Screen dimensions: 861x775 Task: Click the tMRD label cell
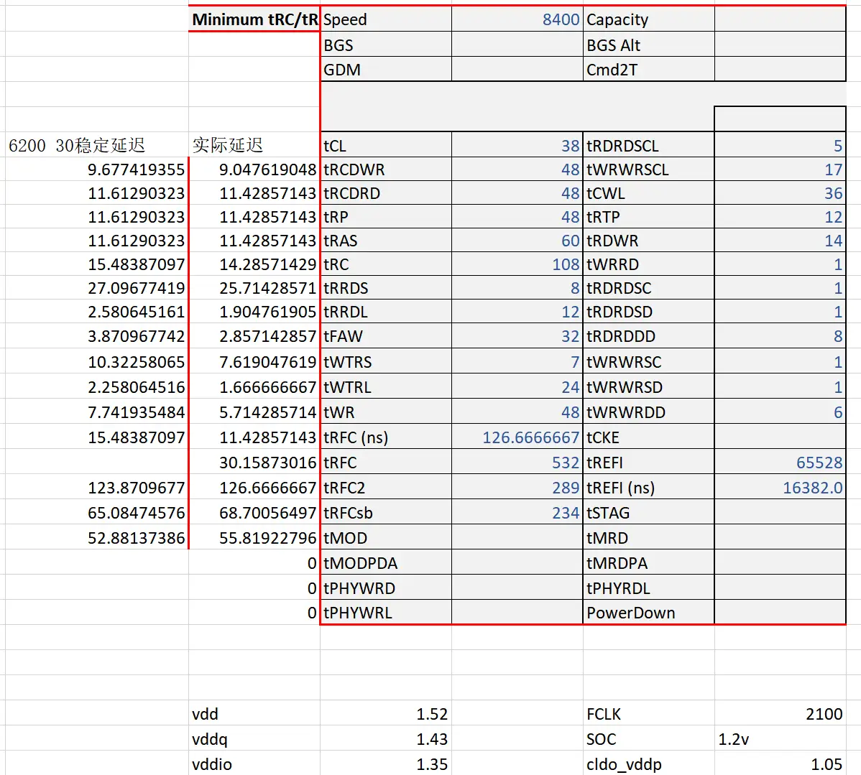pos(648,537)
